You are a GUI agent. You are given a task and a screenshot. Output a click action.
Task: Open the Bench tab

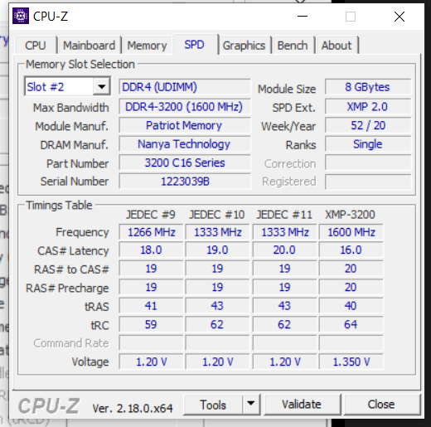click(x=293, y=46)
